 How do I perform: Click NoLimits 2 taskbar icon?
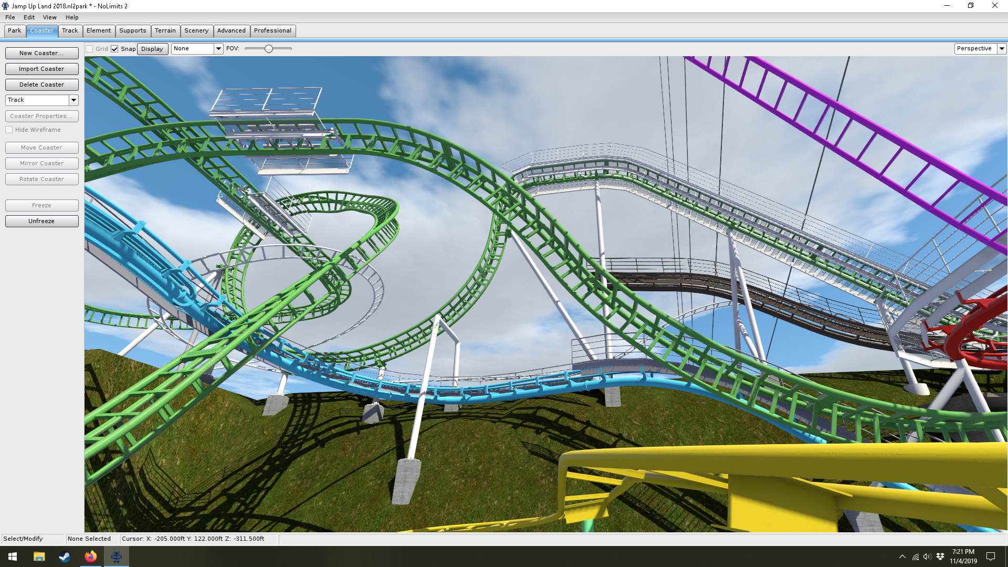(116, 556)
